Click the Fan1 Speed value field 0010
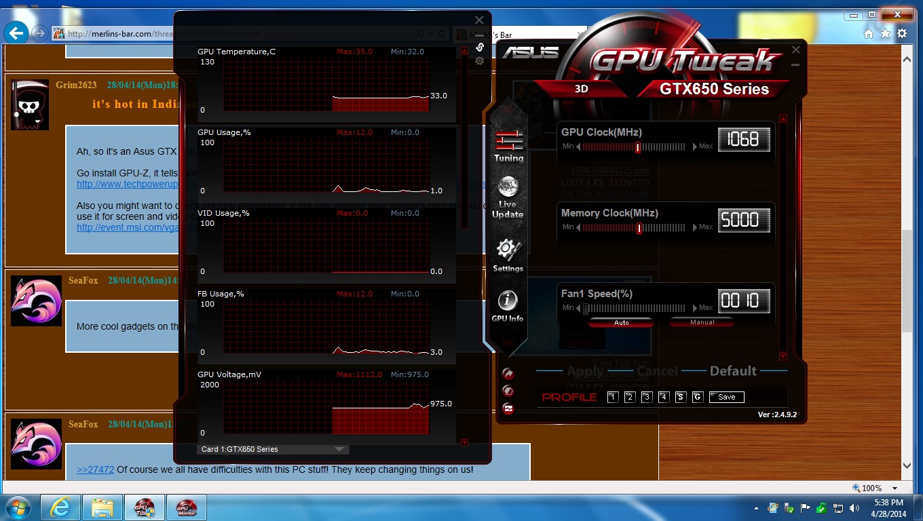 point(743,301)
